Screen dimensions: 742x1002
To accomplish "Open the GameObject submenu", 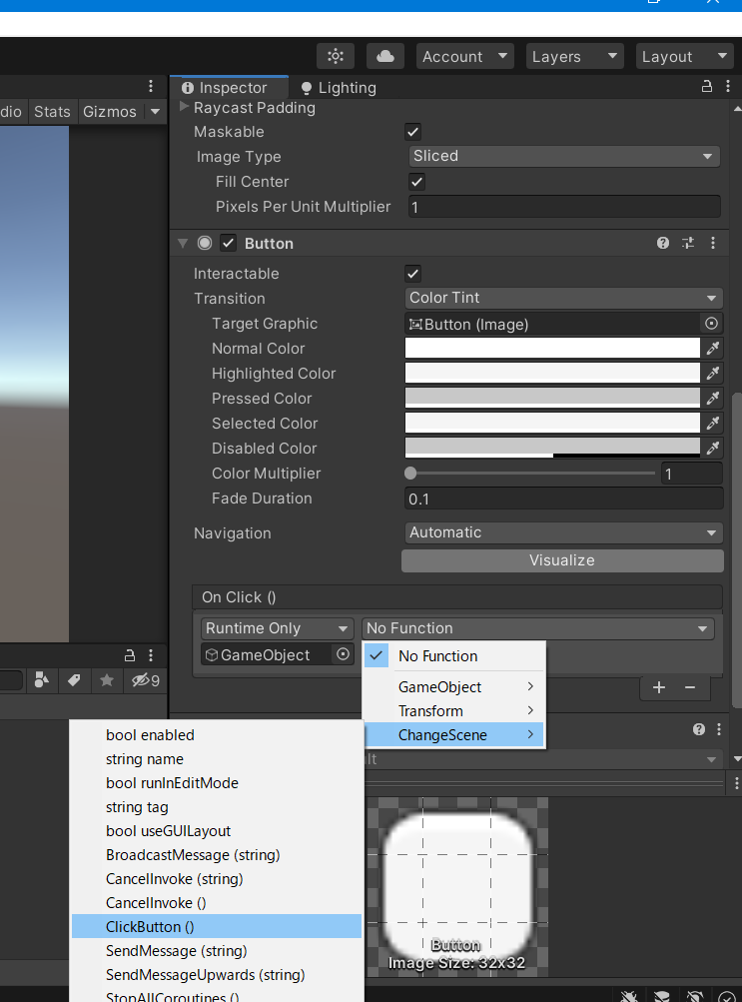I will click(x=454, y=687).
